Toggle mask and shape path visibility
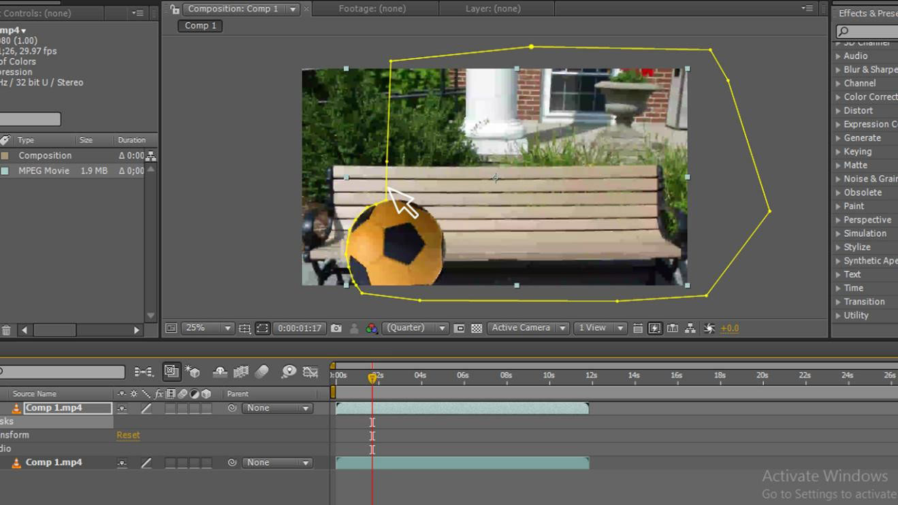The height and width of the screenshot is (505, 898). (262, 328)
